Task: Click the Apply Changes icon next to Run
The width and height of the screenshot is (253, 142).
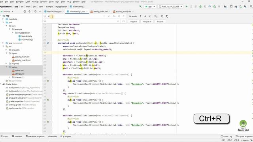Action: (191, 6)
